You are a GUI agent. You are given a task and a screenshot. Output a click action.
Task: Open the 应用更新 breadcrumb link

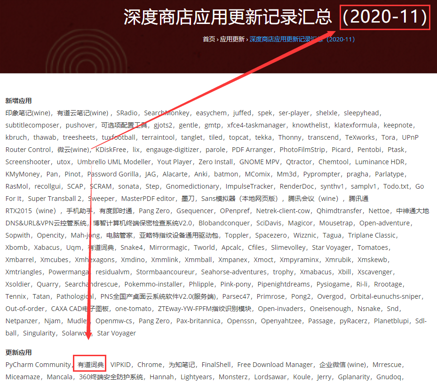click(x=232, y=40)
